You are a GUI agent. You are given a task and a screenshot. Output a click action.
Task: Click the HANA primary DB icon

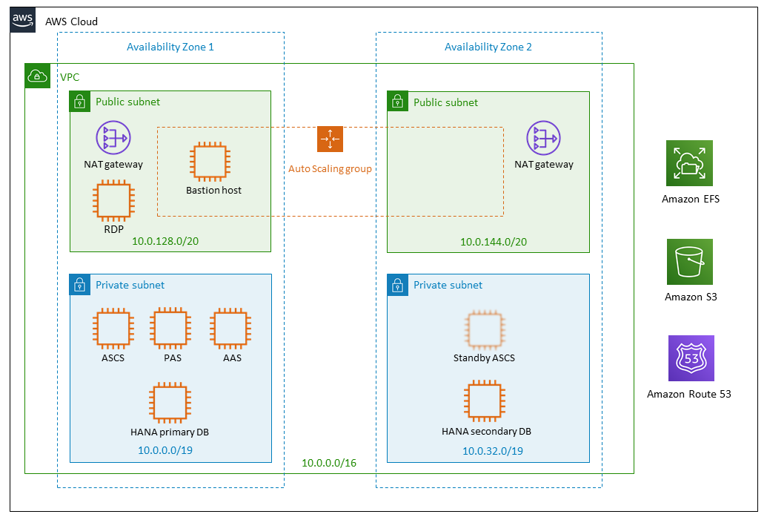point(170,401)
